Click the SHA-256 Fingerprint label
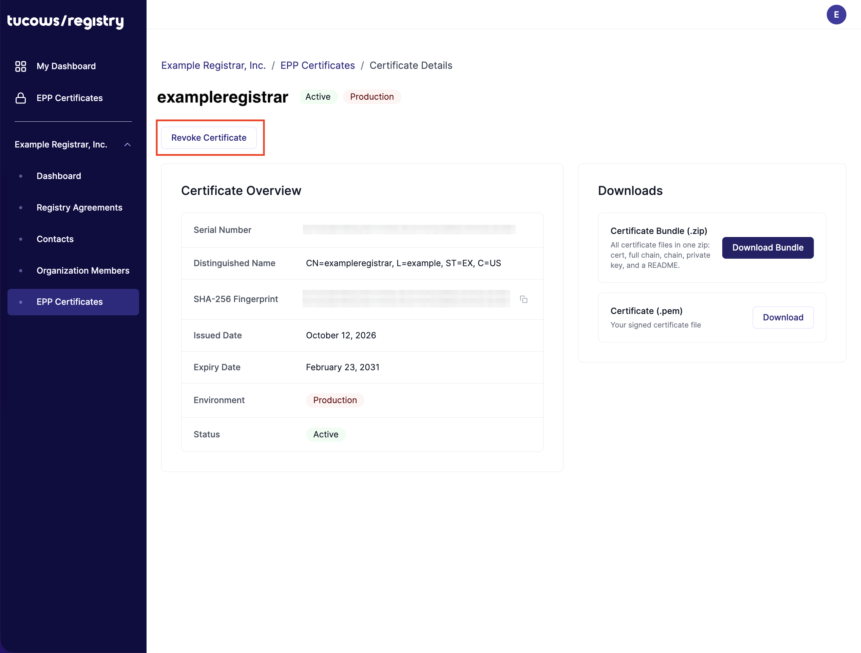Viewport: 861px width, 653px height. pyautogui.click(x=235, y=299)
